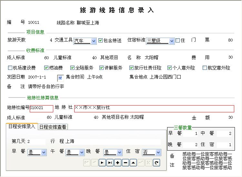
Task: Insert new record with plus button
Action: (118, 163)
